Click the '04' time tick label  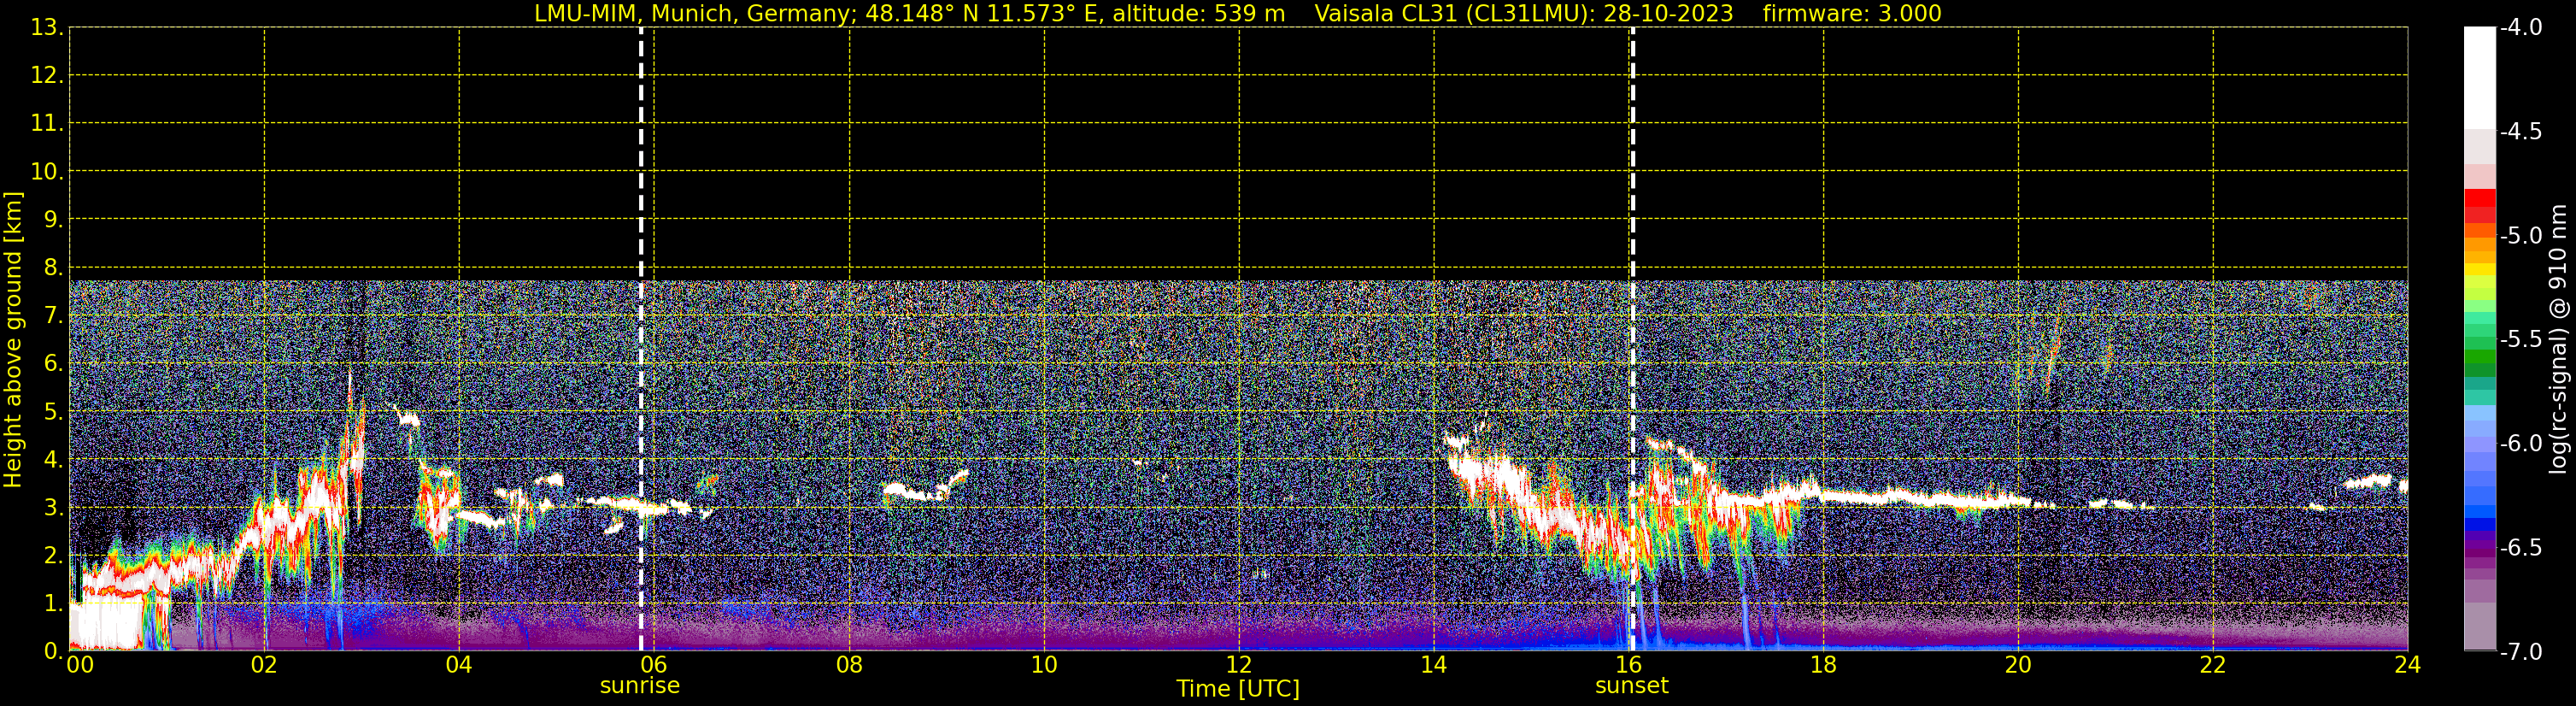click(459, 665)
